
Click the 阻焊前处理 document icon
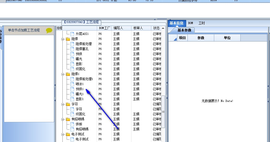(x=72, y=44)
